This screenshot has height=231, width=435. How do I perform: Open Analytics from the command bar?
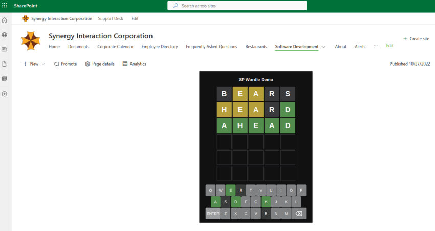(x=135, y=64)
